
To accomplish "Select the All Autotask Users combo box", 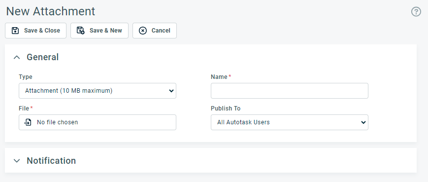I will click(290, 122).
